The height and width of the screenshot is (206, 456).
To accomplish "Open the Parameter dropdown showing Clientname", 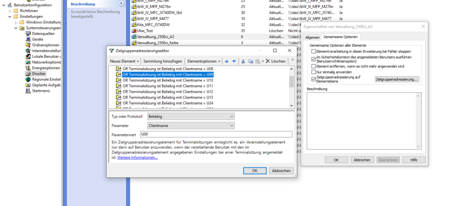I will click(191, 126).
